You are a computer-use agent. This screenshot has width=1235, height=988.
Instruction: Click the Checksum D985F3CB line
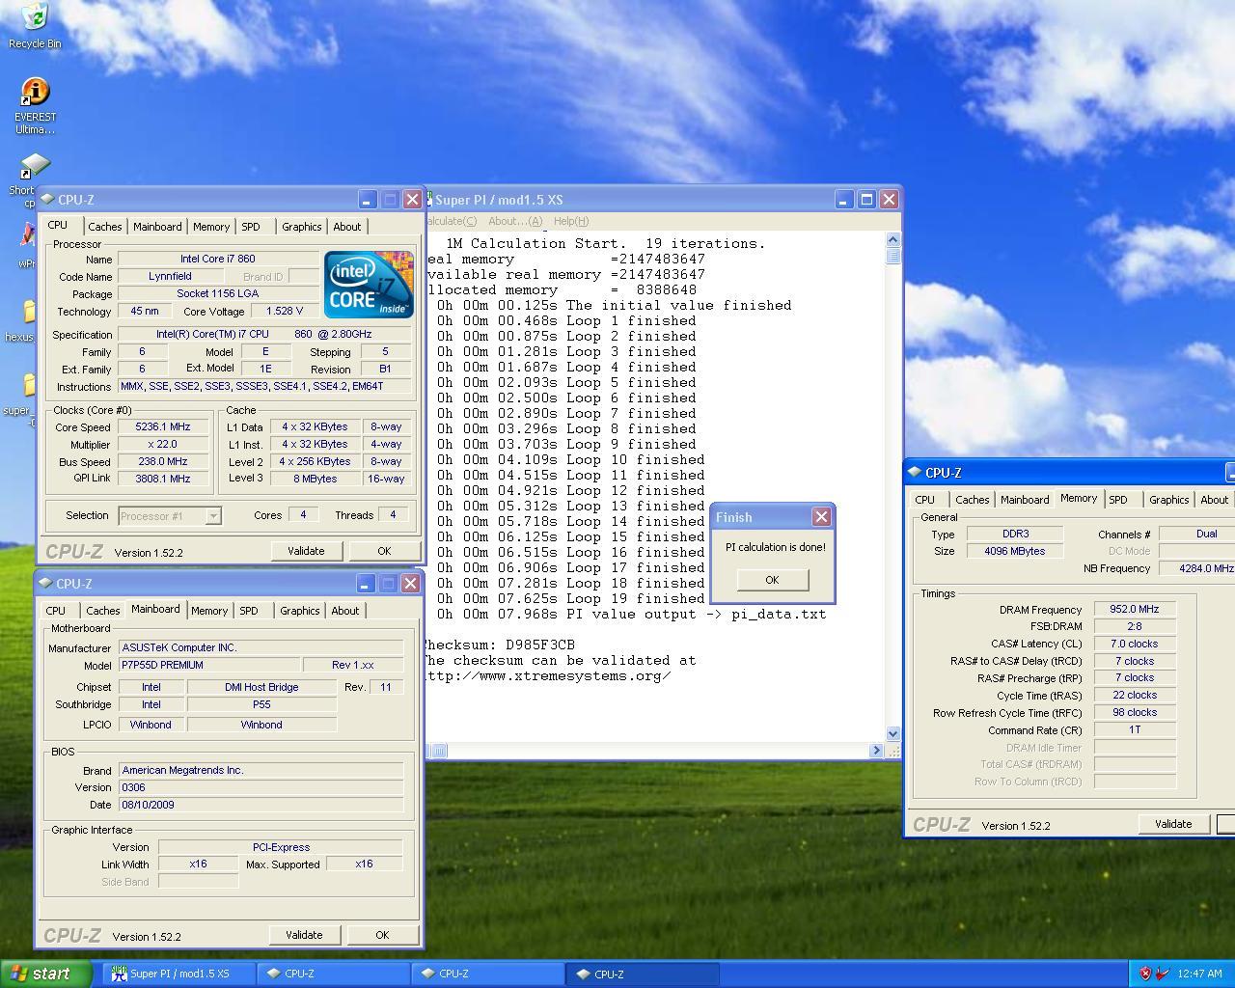pyautogui.click(x=500, y=645)
